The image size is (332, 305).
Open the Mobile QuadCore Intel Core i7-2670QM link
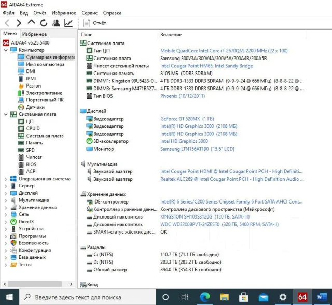point(224,51)
